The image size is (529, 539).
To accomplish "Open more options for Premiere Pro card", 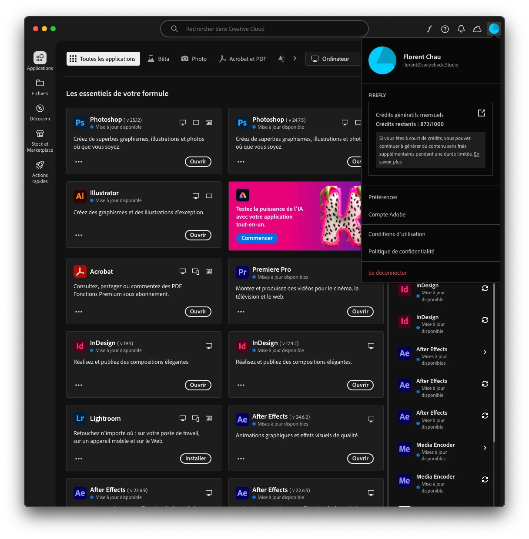I will [x=241, y=312].
